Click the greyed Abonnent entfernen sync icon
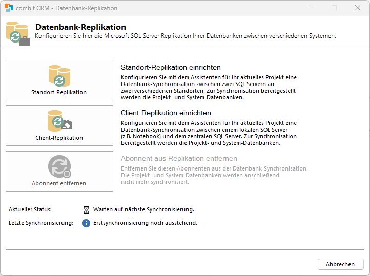The image size is (370, 276). [x=59, y=167]
